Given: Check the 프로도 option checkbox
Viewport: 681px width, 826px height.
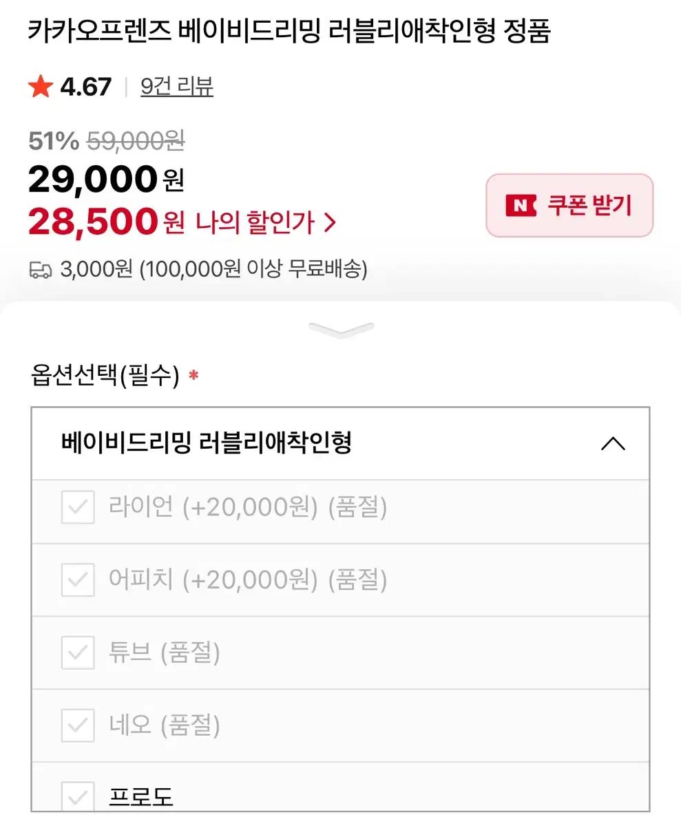Looking at the screenshot, I should [x=78, y=796].
